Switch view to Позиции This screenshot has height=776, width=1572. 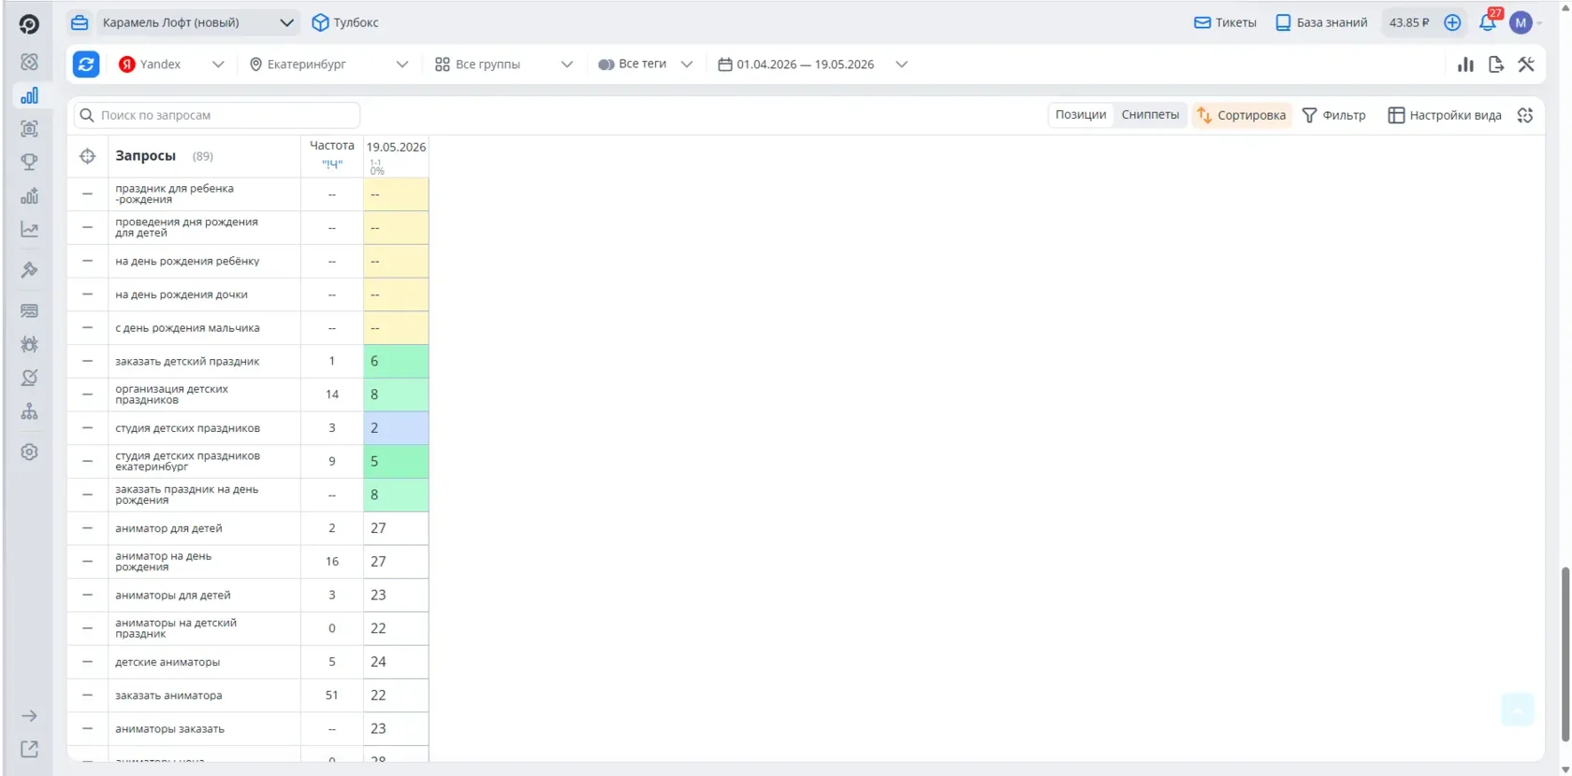1081,115
